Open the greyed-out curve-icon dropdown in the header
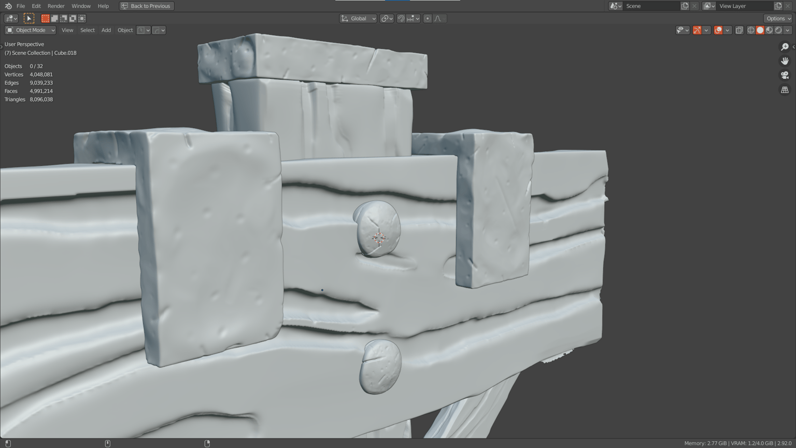796x448 pixels. tap(159, 30)
